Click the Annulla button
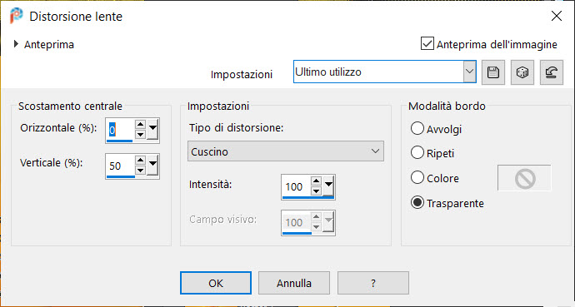Screen dimensions: 575x307 [294, 283]
